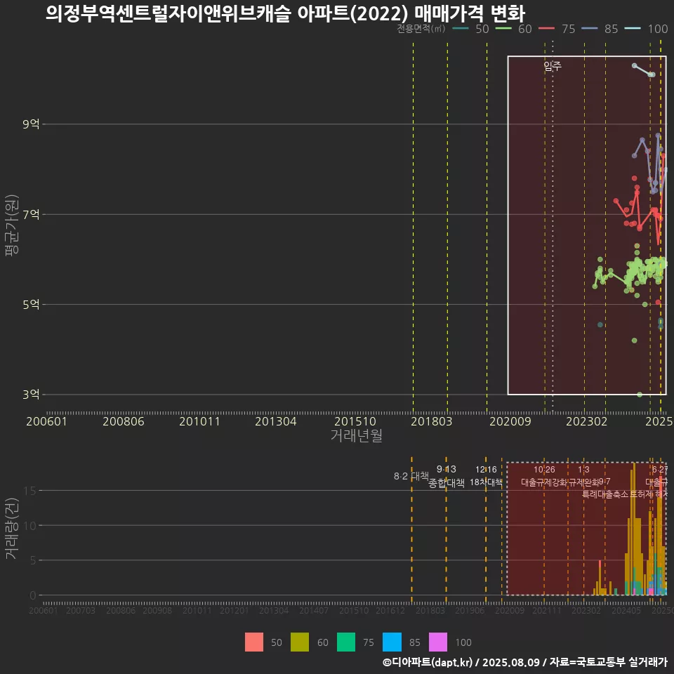
Task: Click the '1·3 규제완화' policy annotation
Action: click(583, 476)
